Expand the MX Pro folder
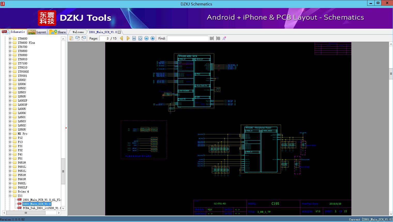393x222 pixels. click(10, 134)
